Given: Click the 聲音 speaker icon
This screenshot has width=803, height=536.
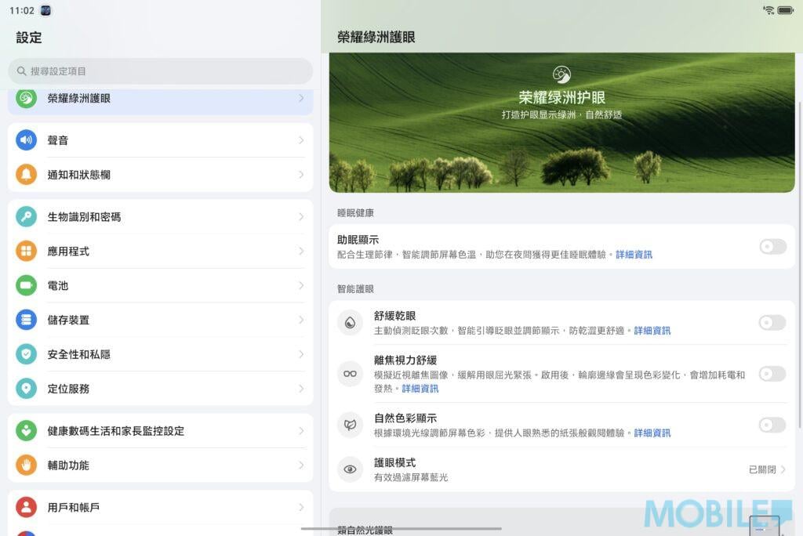Looking at the screenshot, I should tap(26, 140).
